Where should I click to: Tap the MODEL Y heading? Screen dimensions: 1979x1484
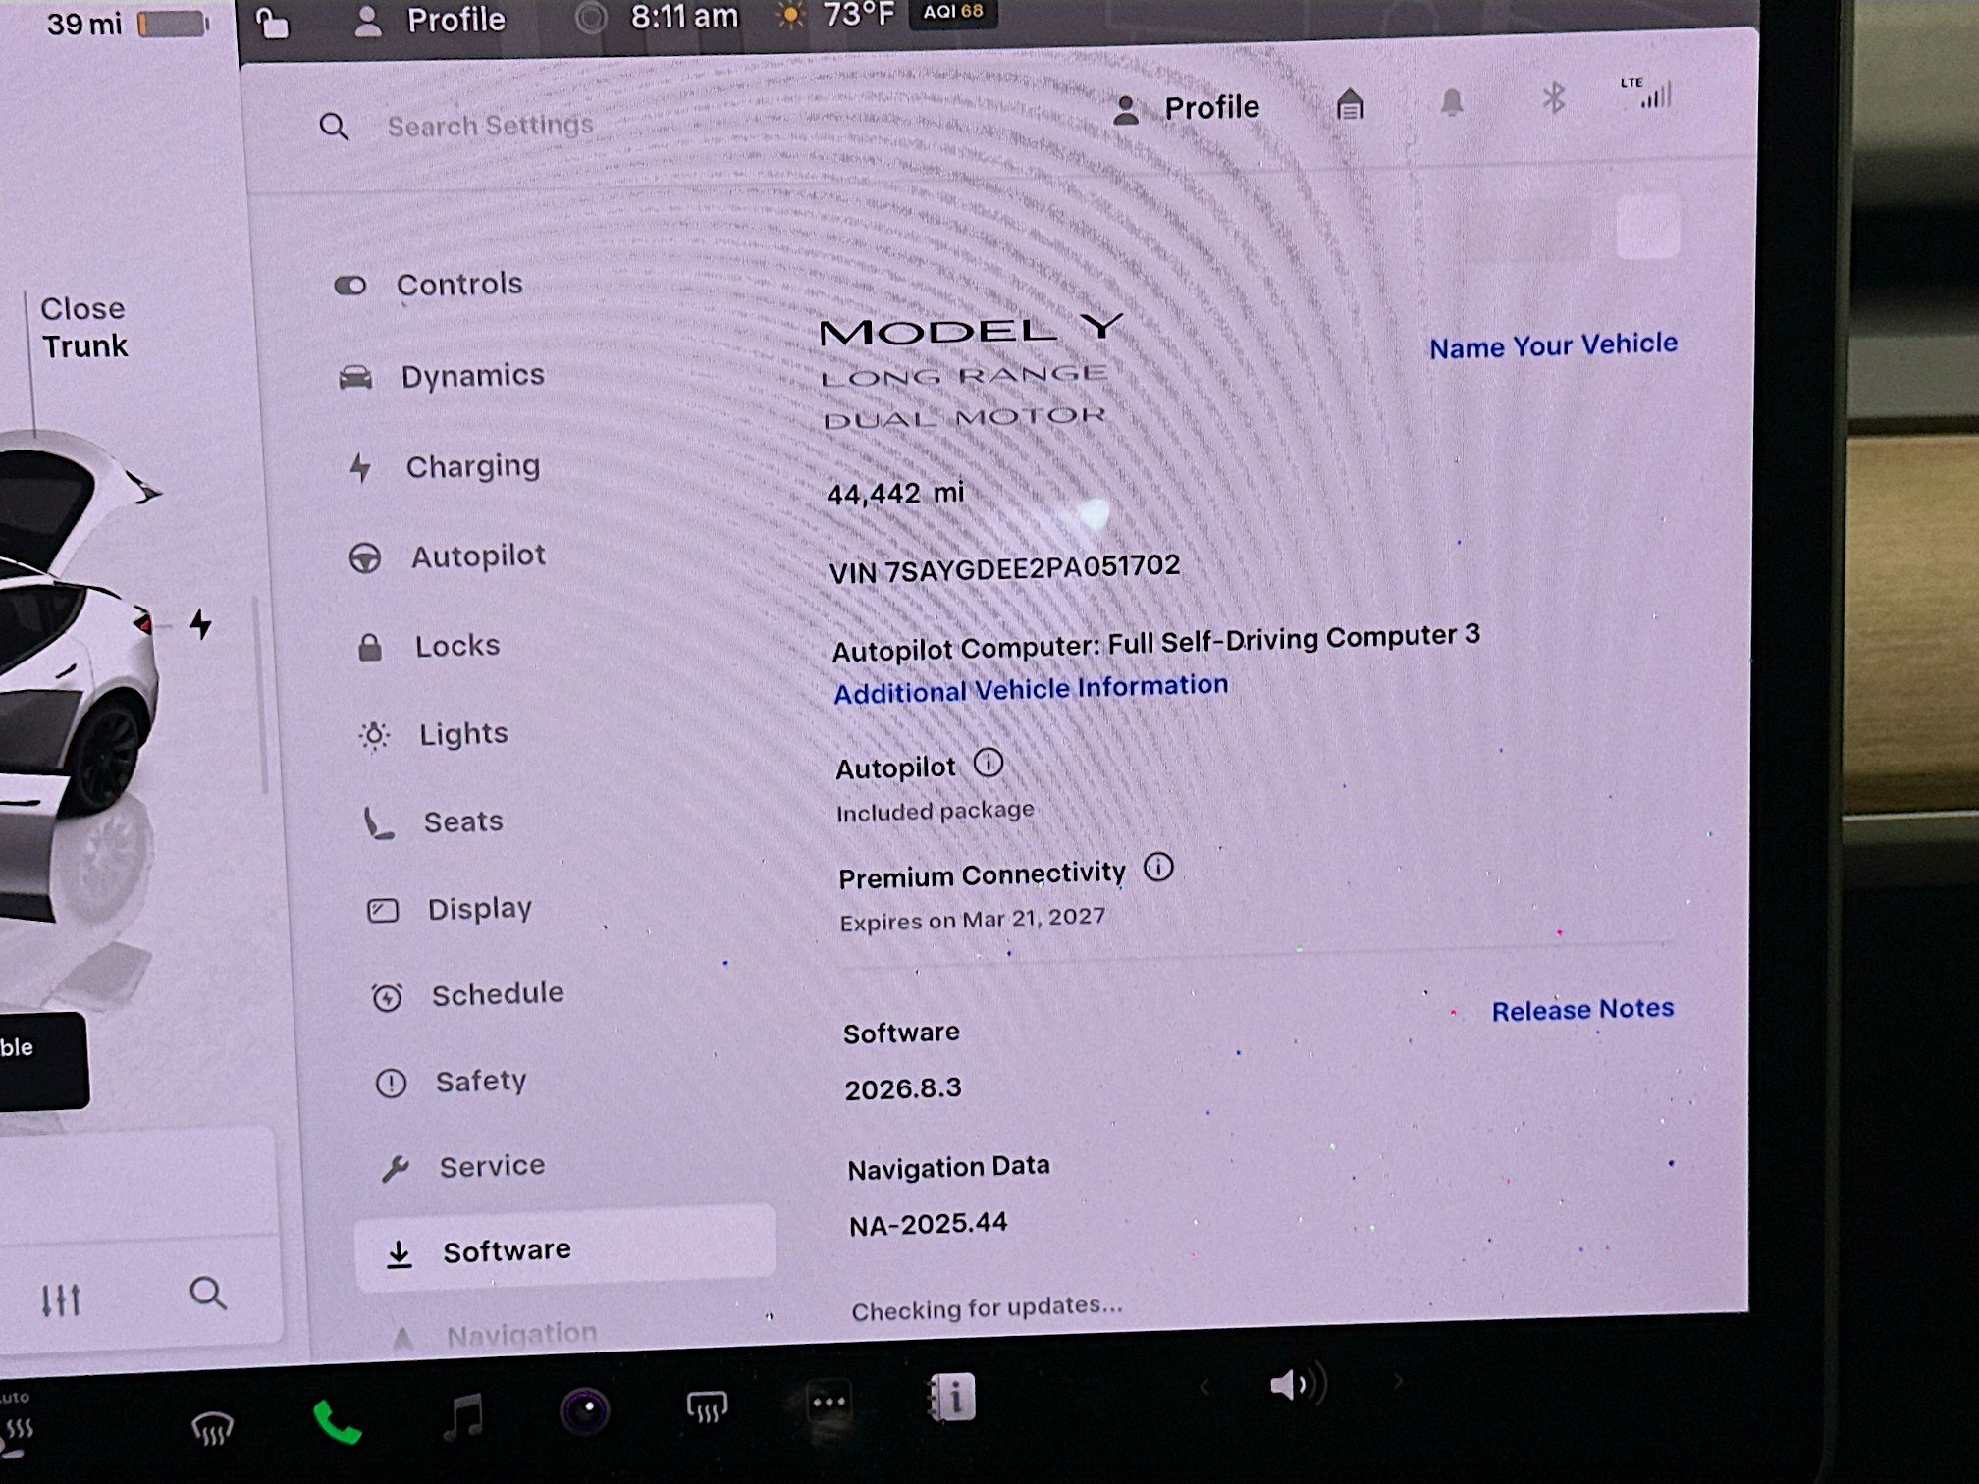click(x=972, y=330)
